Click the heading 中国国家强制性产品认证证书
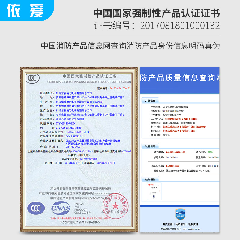The width and height of the screenshot is (240, 240). click(157, 13)
